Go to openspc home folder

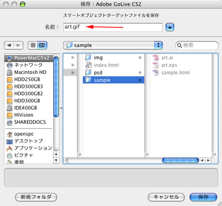click(x=29, y=134)
